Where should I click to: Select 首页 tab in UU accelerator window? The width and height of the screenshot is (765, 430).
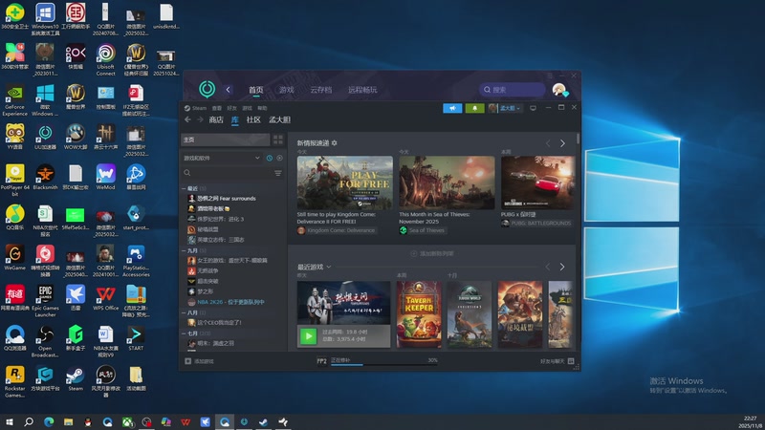pyautogui.click(x=255, y=90)
